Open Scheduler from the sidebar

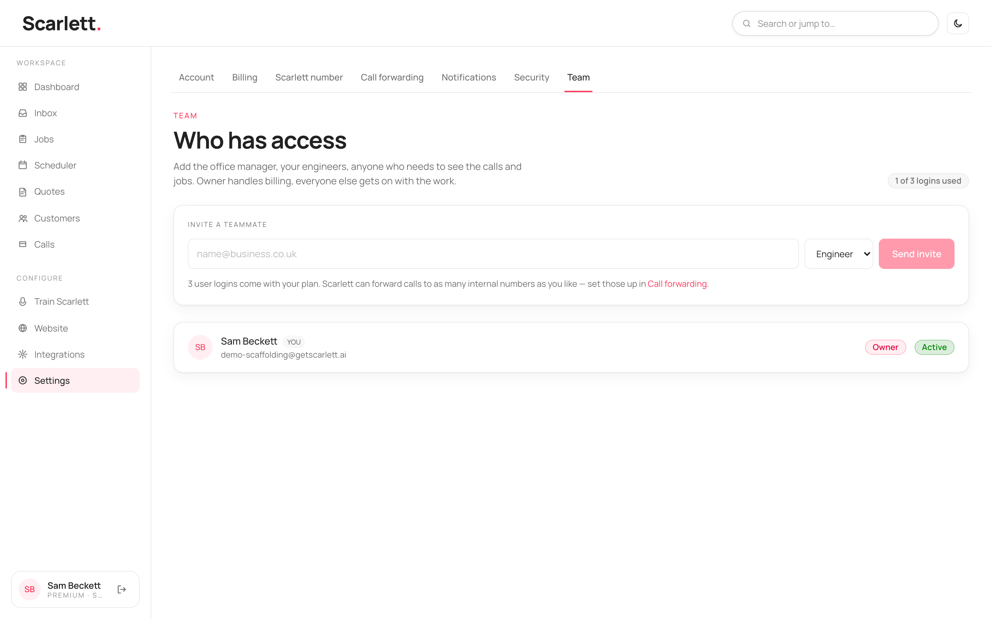click(75, 165)
